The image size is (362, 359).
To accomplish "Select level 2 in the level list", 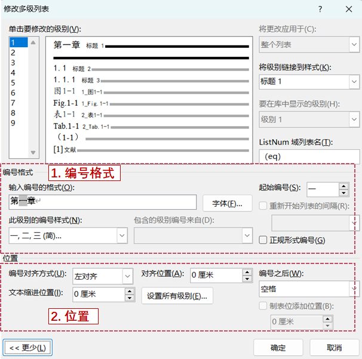I will pyautogui.click(x=19, y=53).
